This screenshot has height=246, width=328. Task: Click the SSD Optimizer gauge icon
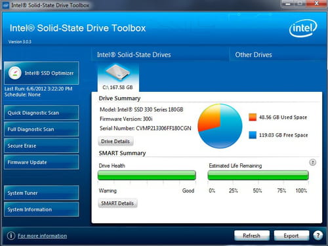click(x=14, y=73)
